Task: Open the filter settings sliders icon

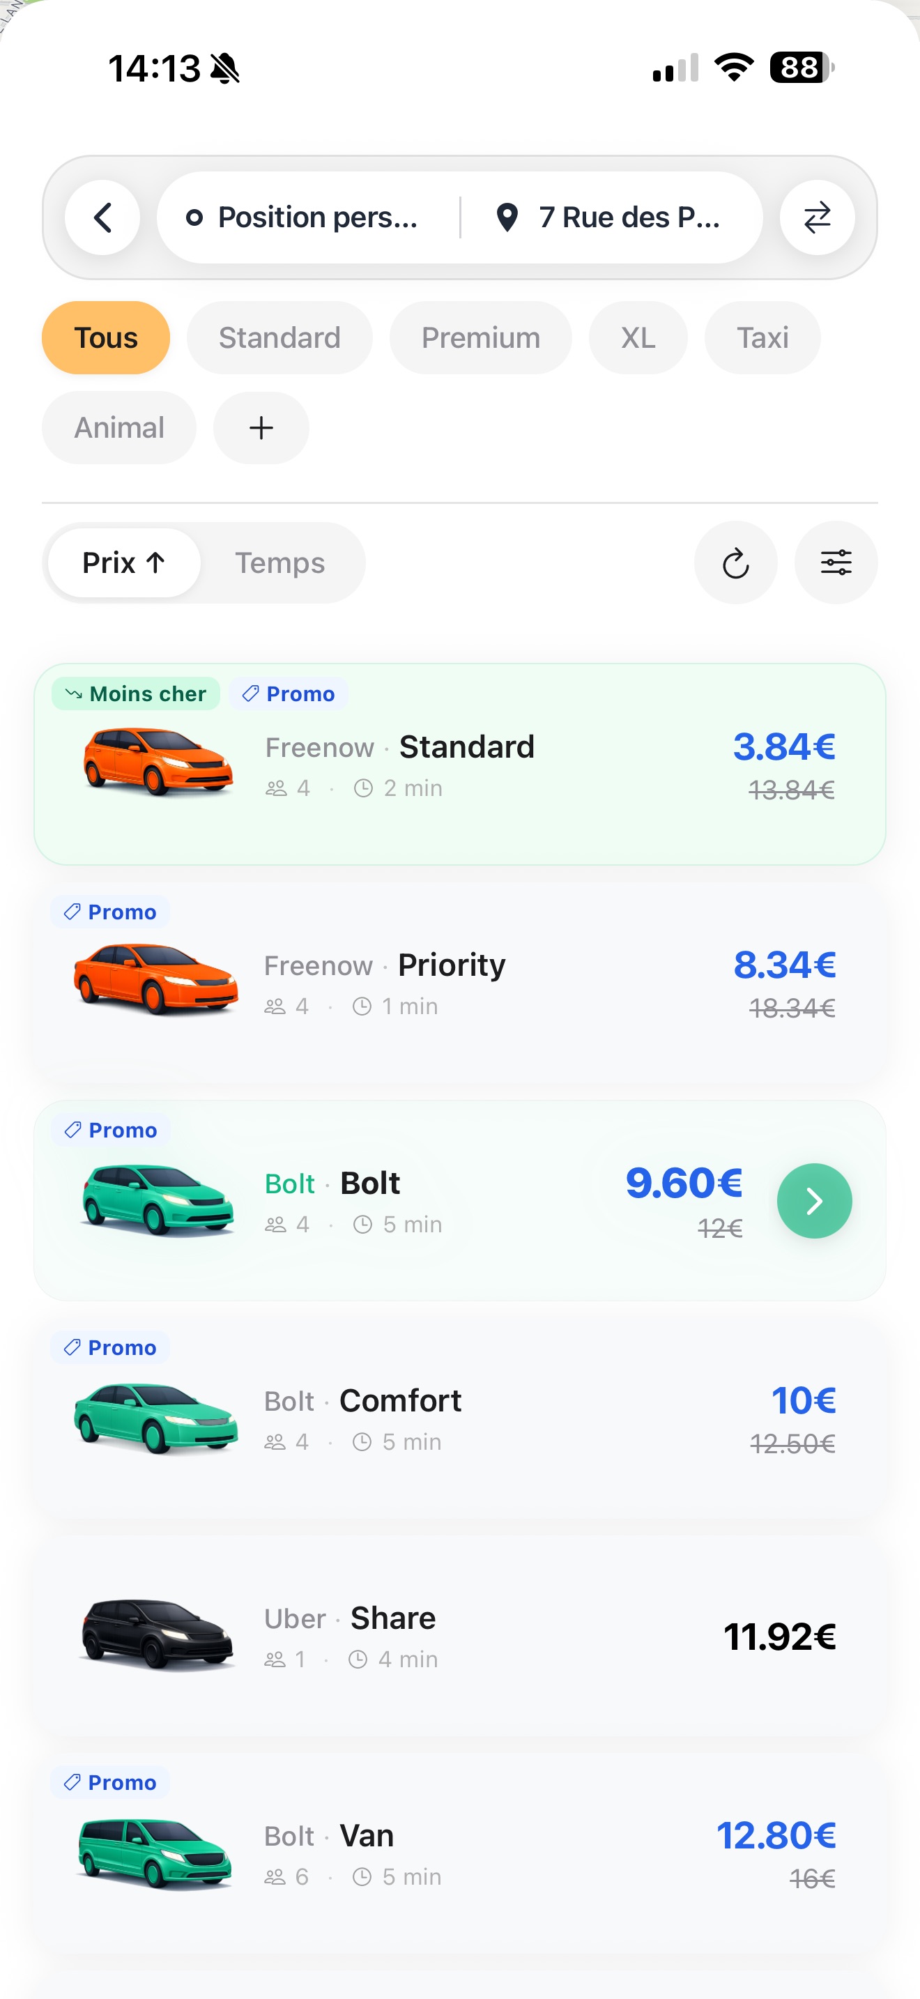Action: pyautogui.click(x=836, y=562)
